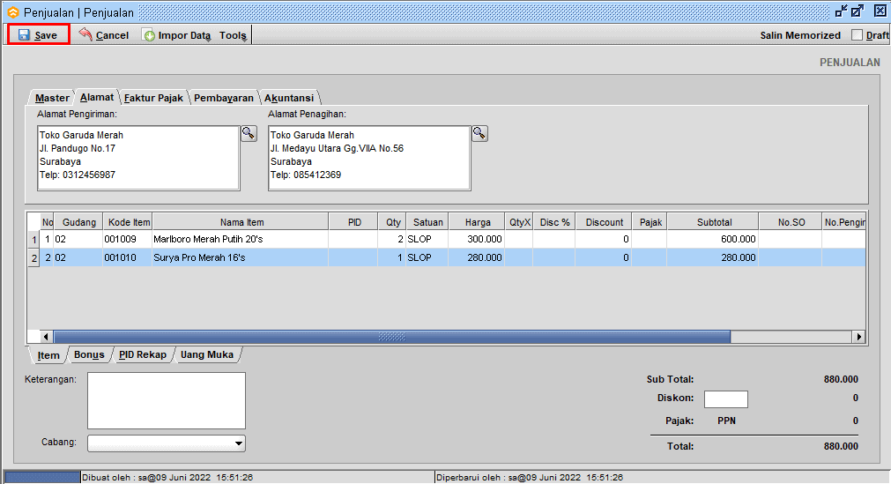Click the application logo in title bar
Viewport: 891px width, 484px height.
[11, 11]
